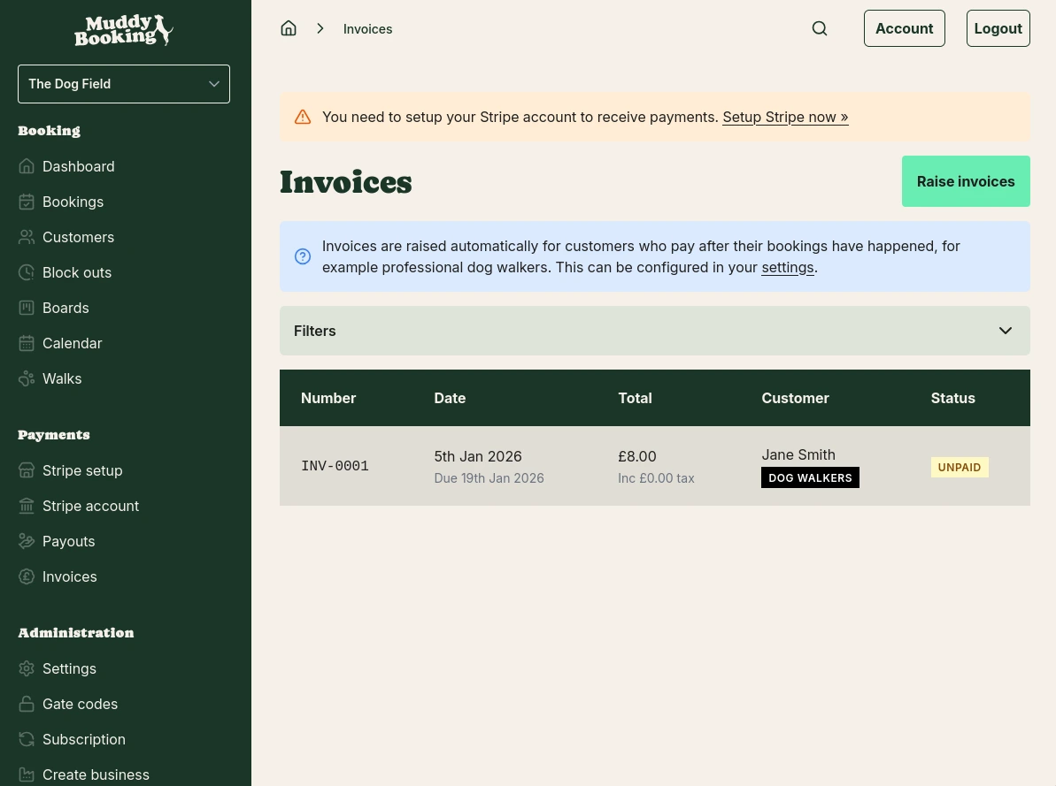Select the Bookings sidebar icon
The height and width of the screenshot is (786, 1056).
click(27, 202)
